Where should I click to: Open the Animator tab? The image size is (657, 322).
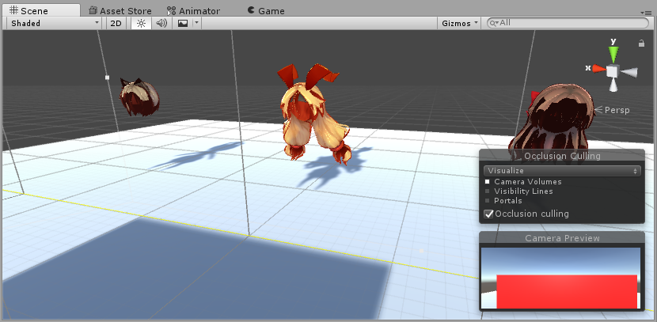pyautogui.click(x=193, y=11)
